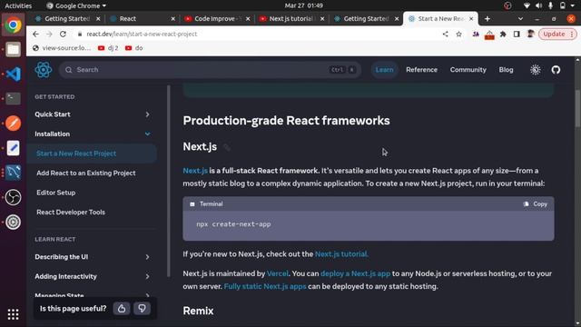Toggle the dark/light theme sun icon
The height and width of the screenshot is (327, 581).
pyautogui.click(x=535, y=70)
